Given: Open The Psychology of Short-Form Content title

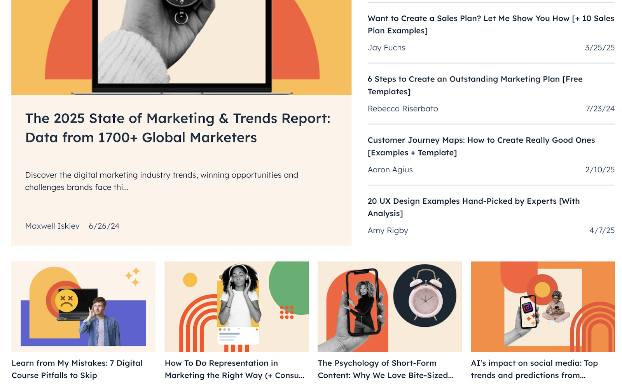Looking at the screenshot, I should click(x=385, y=369).
